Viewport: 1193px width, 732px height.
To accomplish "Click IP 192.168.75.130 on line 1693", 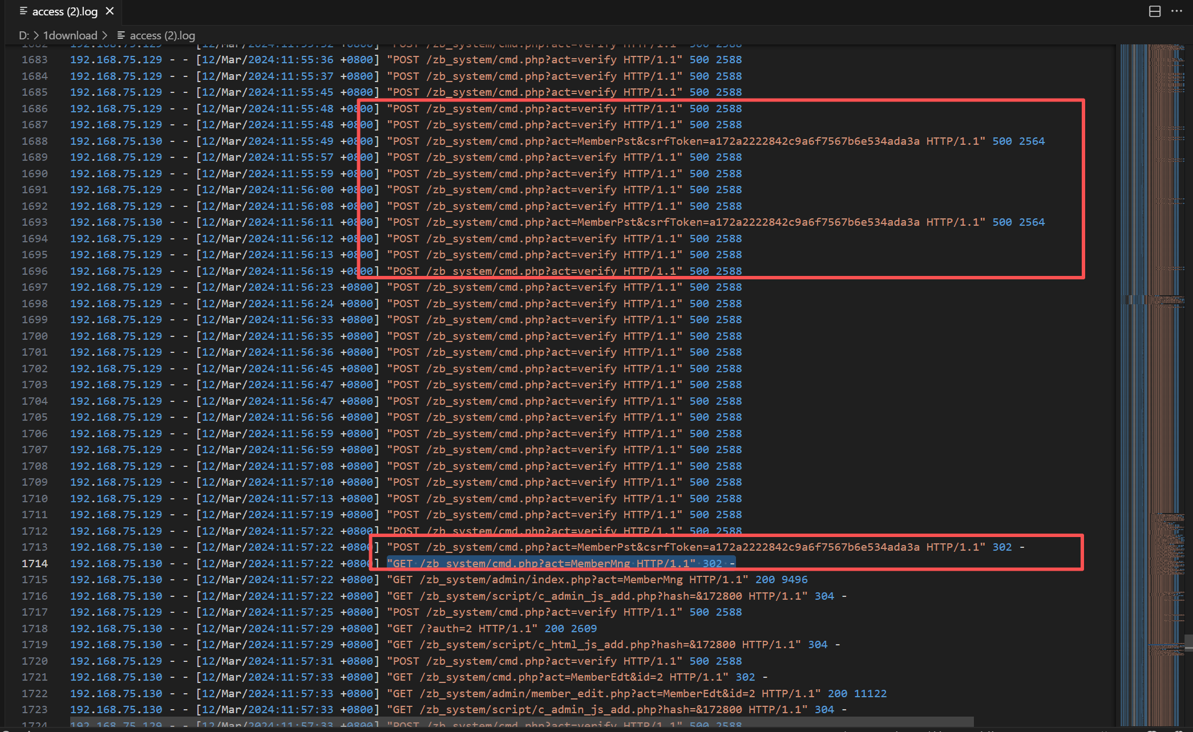I will pyautogui.click(x=116, y=222).
